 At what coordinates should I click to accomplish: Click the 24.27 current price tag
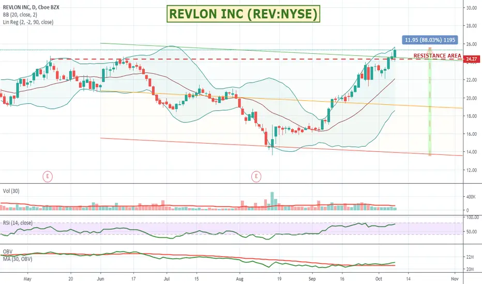tap(472, 59)
